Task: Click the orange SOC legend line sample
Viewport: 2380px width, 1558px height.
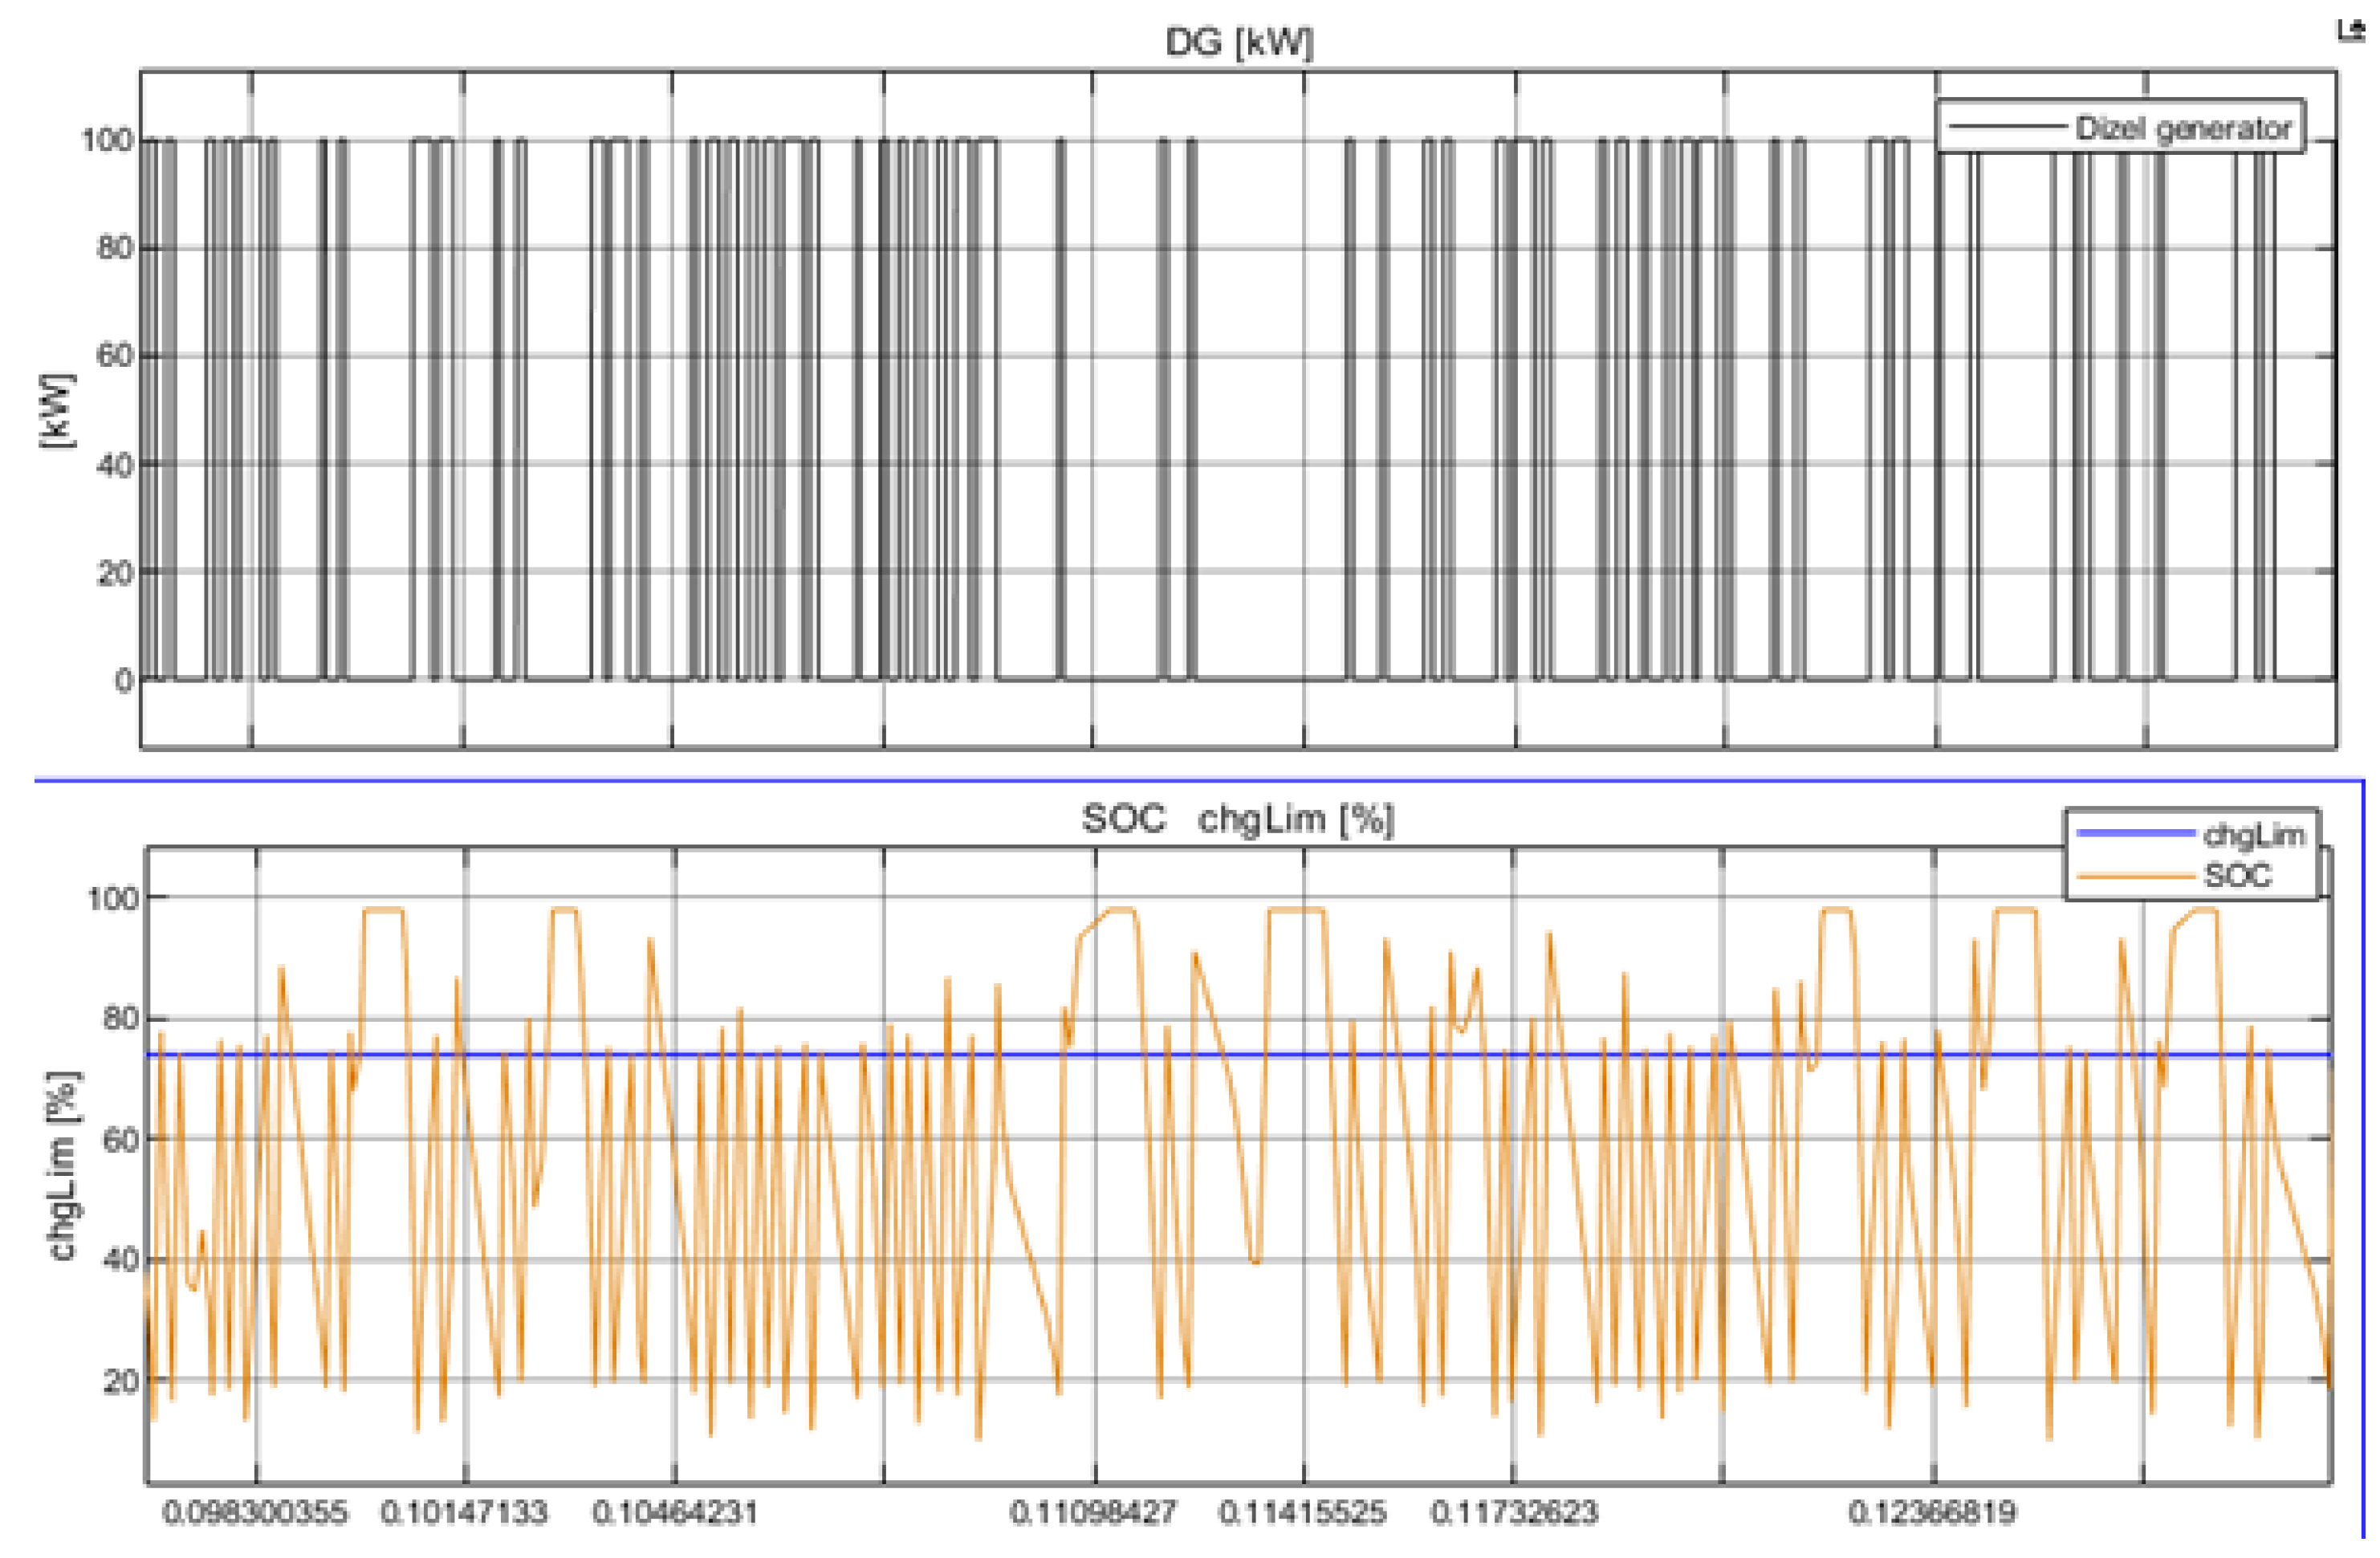Action: [2134, 876]
